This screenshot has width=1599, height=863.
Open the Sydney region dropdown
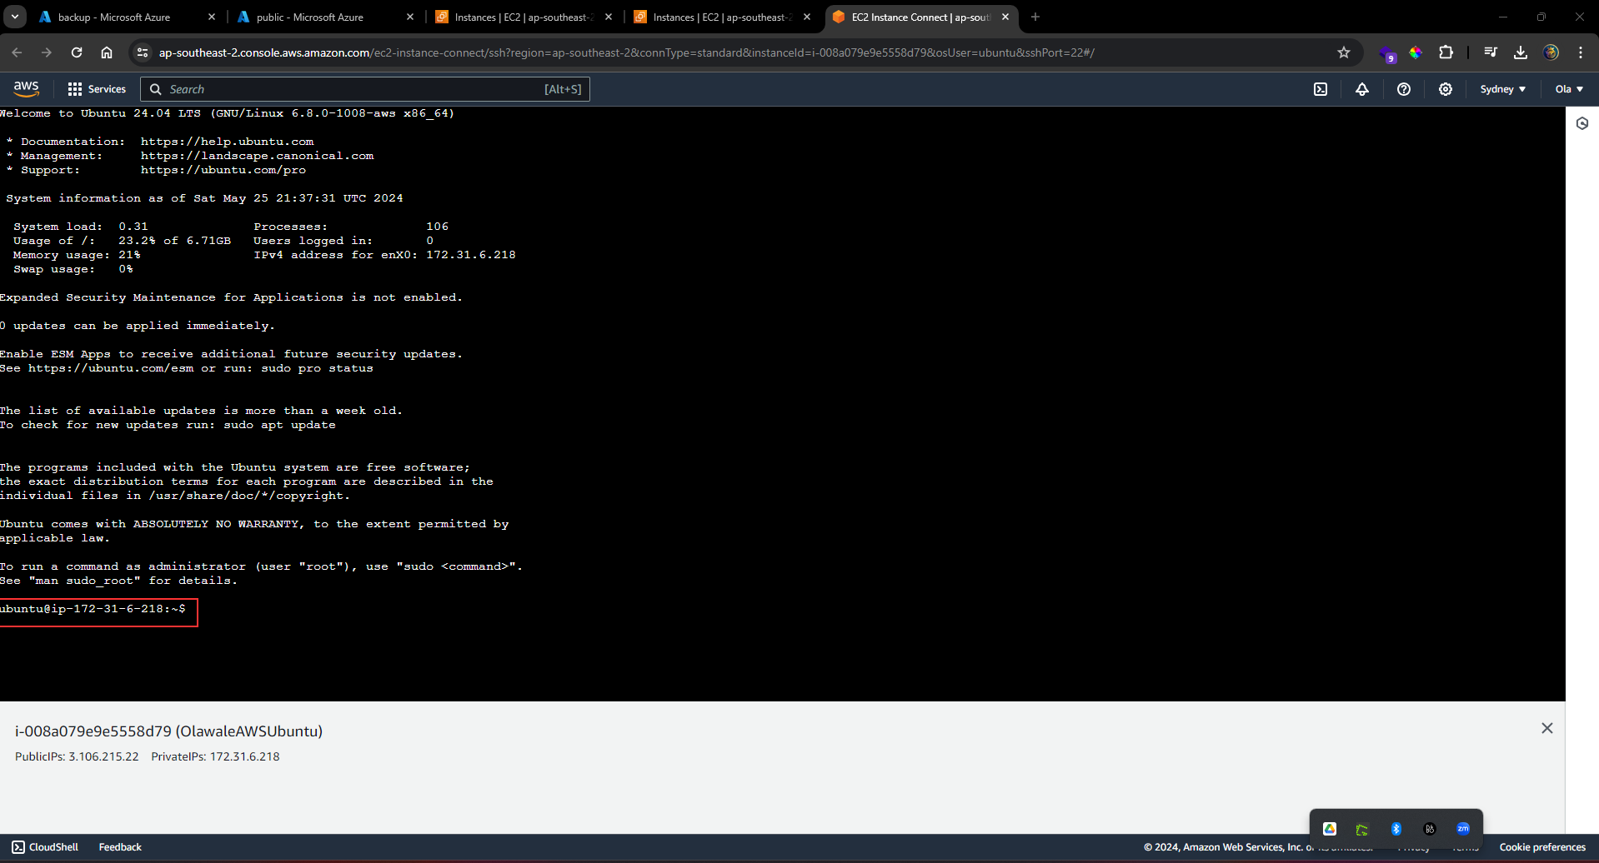coord(1502,89)
